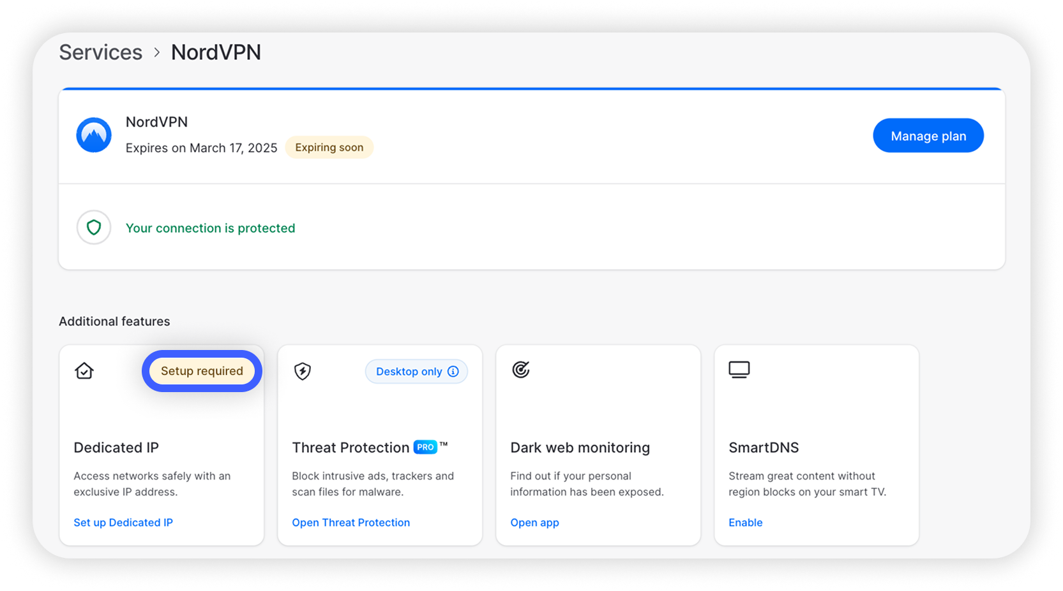Click the Threat Protection shield icon

click(302, 371)
